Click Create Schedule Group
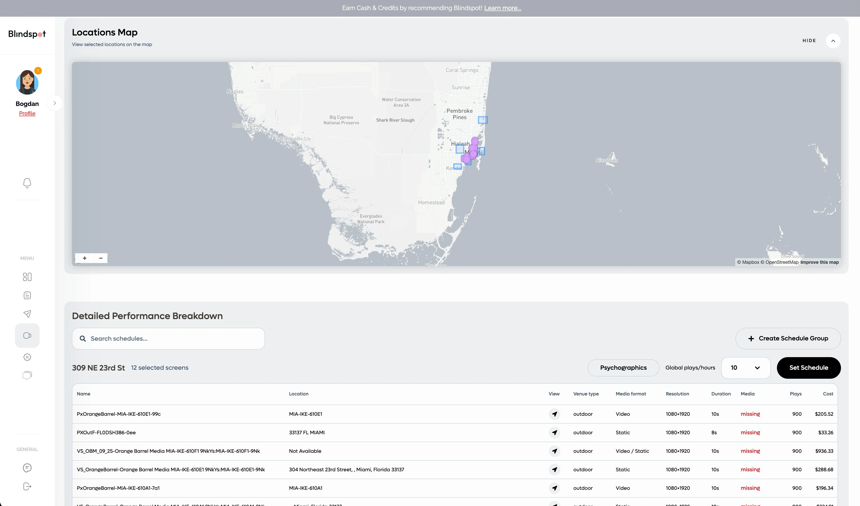The height and width of the screenshot is (506, 860). 788,338
